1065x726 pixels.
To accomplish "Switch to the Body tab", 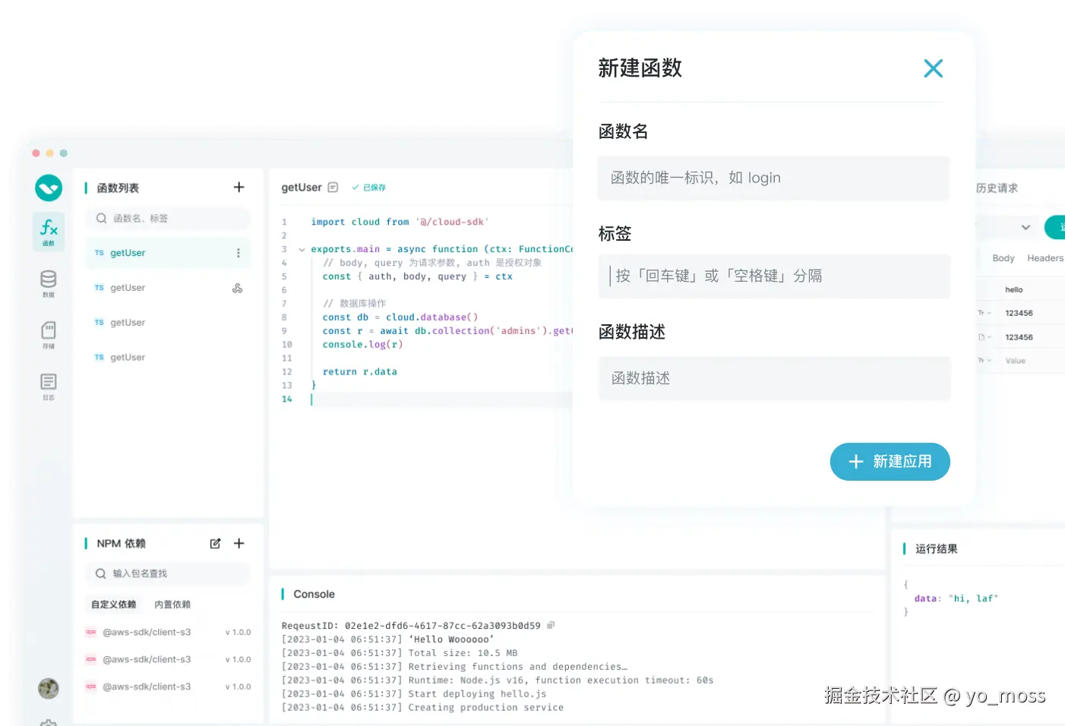I will pyautogui.click(x=1003, y=258).
